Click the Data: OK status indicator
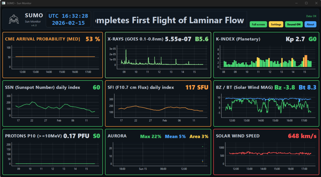Viewport: 321px width, 177px height. [x=311, y=16]
